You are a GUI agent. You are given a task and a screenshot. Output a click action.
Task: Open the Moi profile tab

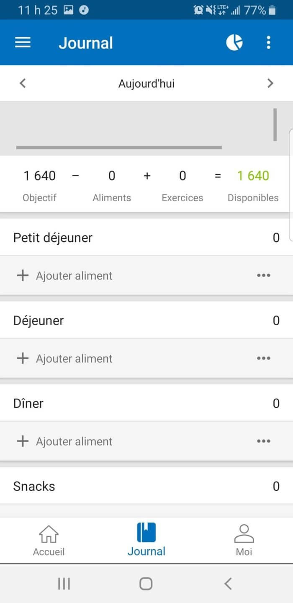(244, 540)
